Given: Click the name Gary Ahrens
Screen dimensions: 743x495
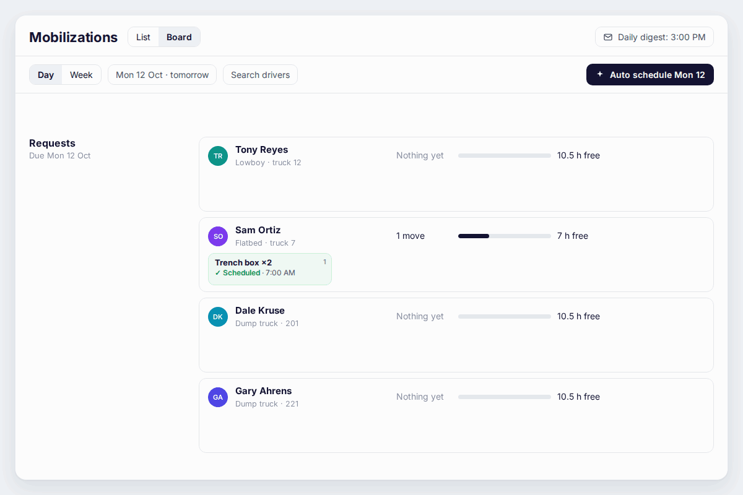Looking at the screenshot, I should tap(263, 391).
